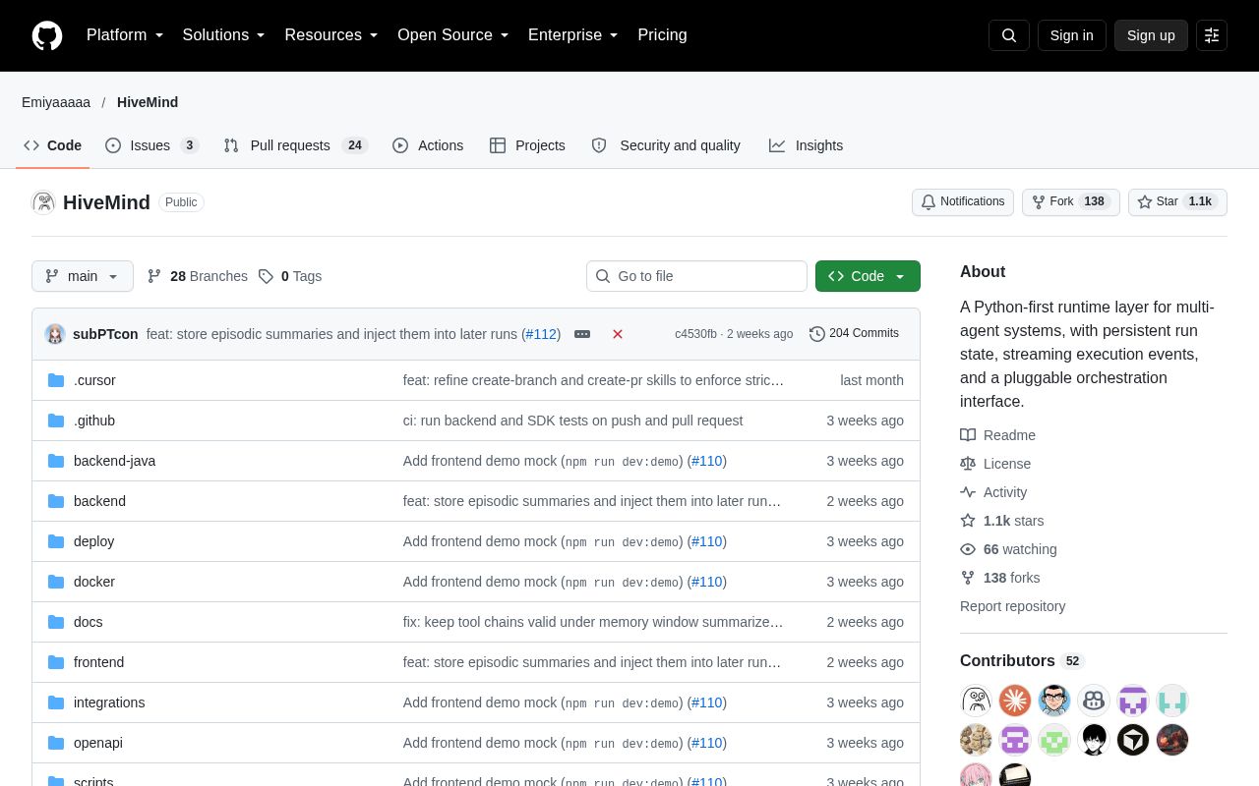Click the Sign up button
The image size is (1259, 786).
click(1151, 35)
